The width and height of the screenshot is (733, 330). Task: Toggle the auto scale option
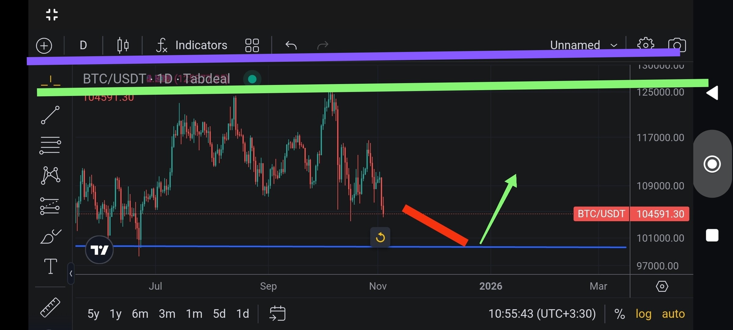(x=673, y=314)
